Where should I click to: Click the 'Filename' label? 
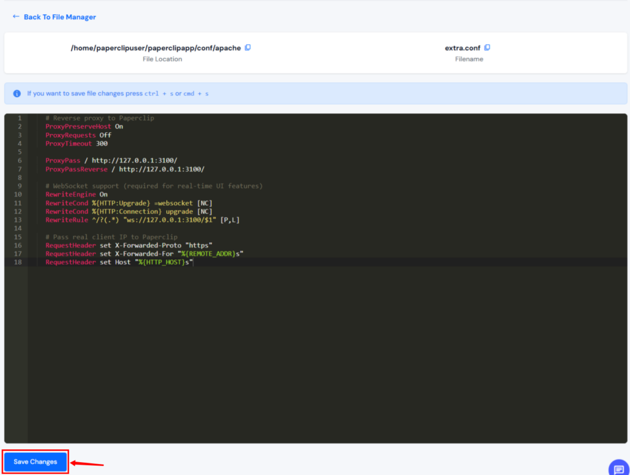tap(469, 59)
